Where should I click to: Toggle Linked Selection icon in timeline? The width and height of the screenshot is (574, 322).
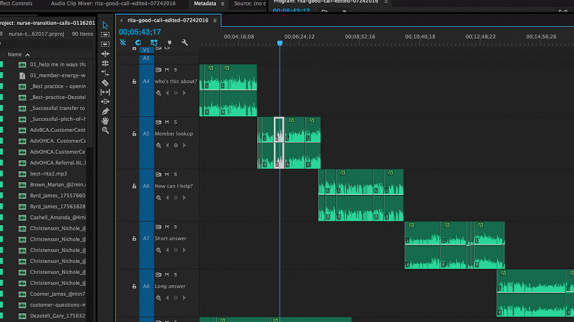pyautogui.click(x=154, y=43)
